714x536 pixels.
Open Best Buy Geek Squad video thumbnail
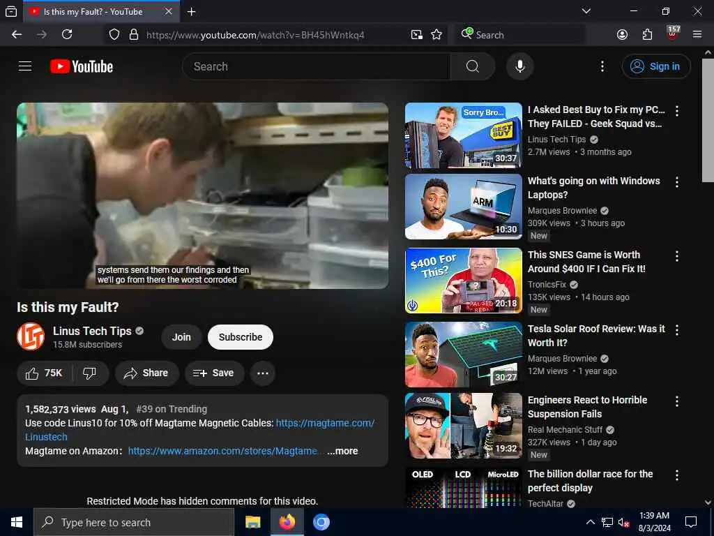tap(464, 135)
